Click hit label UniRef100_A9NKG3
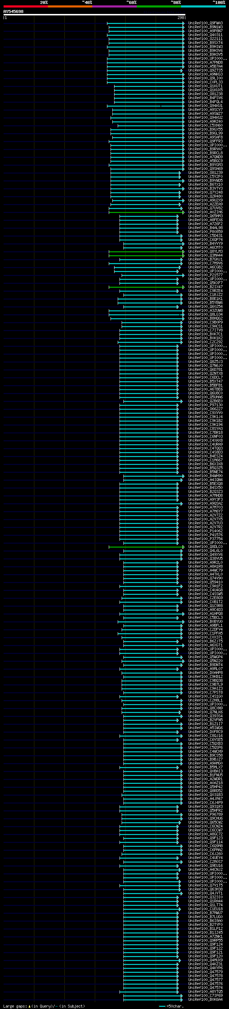 tap(205, 74)
